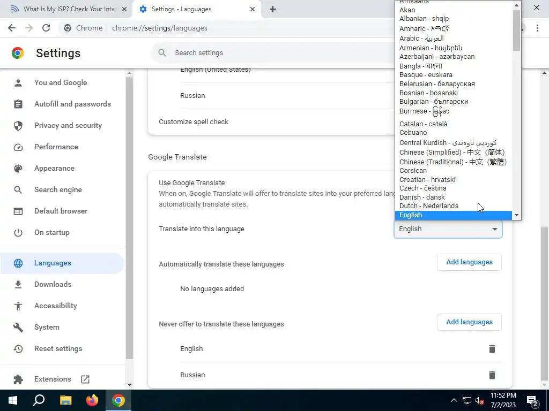Open Appearance settings
Screen dimensions: 549x411
click(54, 168)
